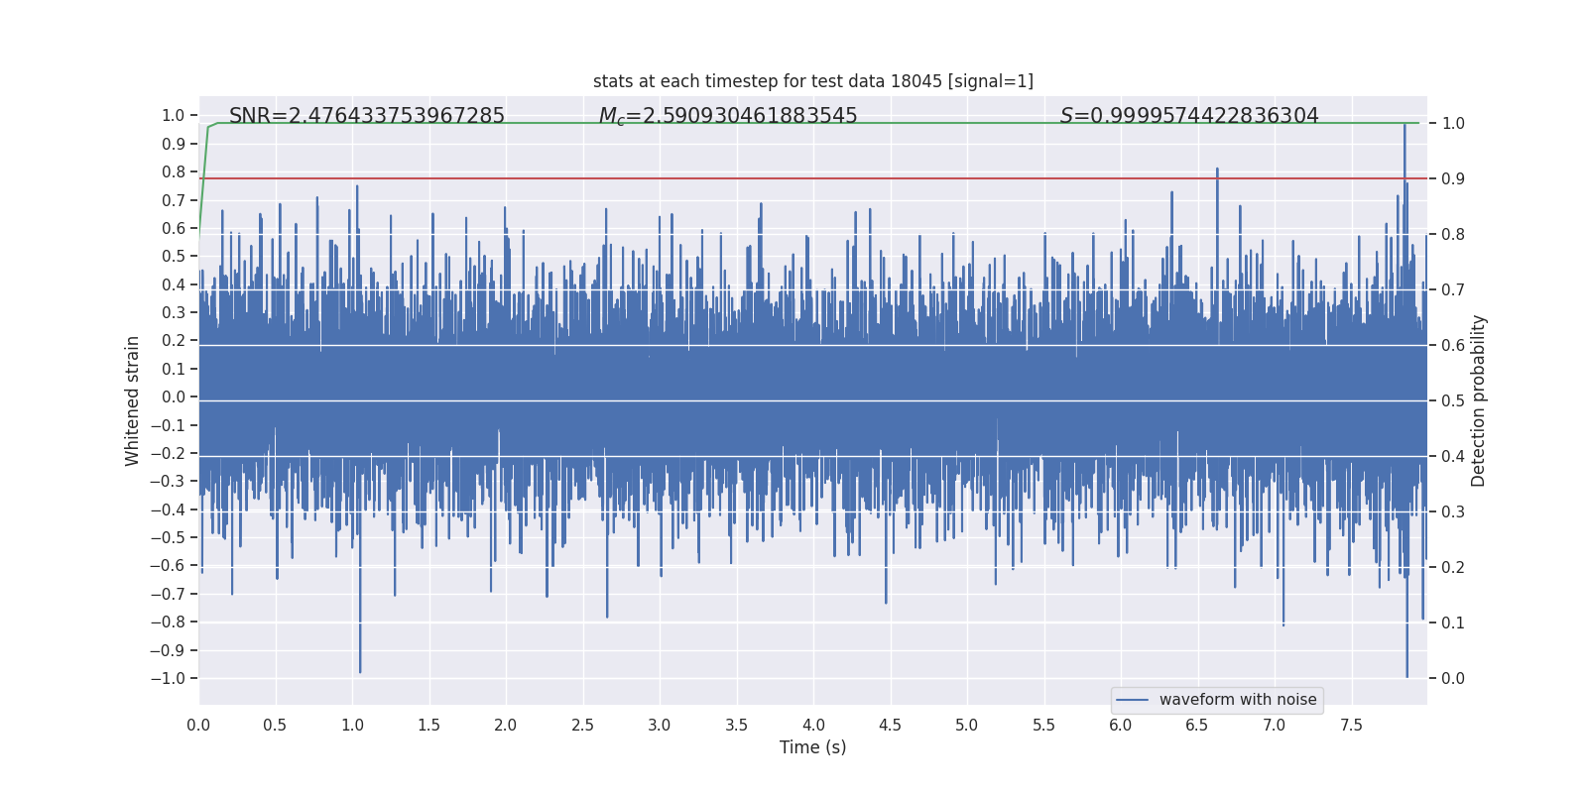This screenshot has height=793, width=1587.
Task: Click −0.8 on the Whitened strain axis
Action: 168,623
